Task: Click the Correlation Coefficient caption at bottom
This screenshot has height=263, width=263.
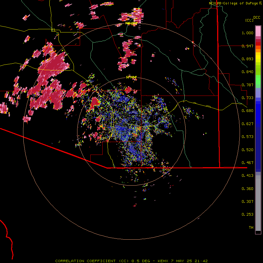Action: click(131, 261)
